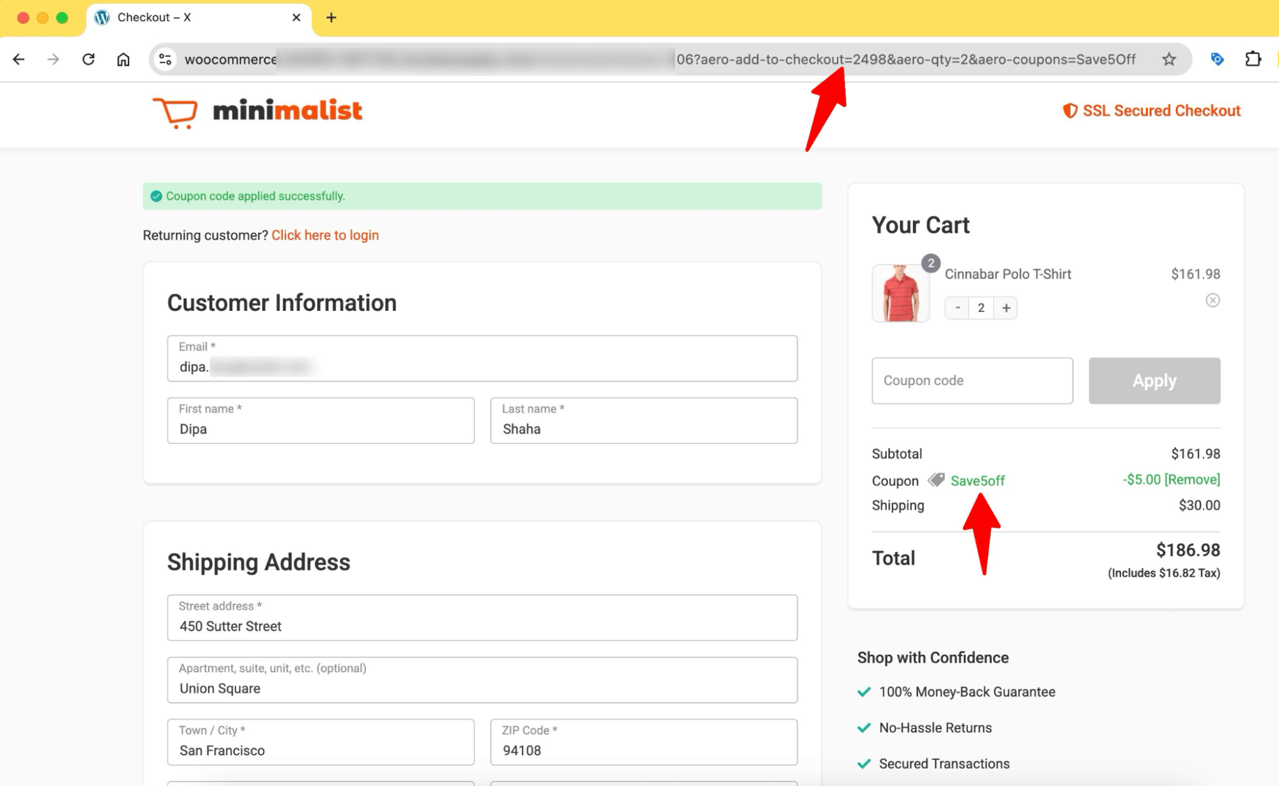Click the green checkmark success icon

(x=155, y=195)
